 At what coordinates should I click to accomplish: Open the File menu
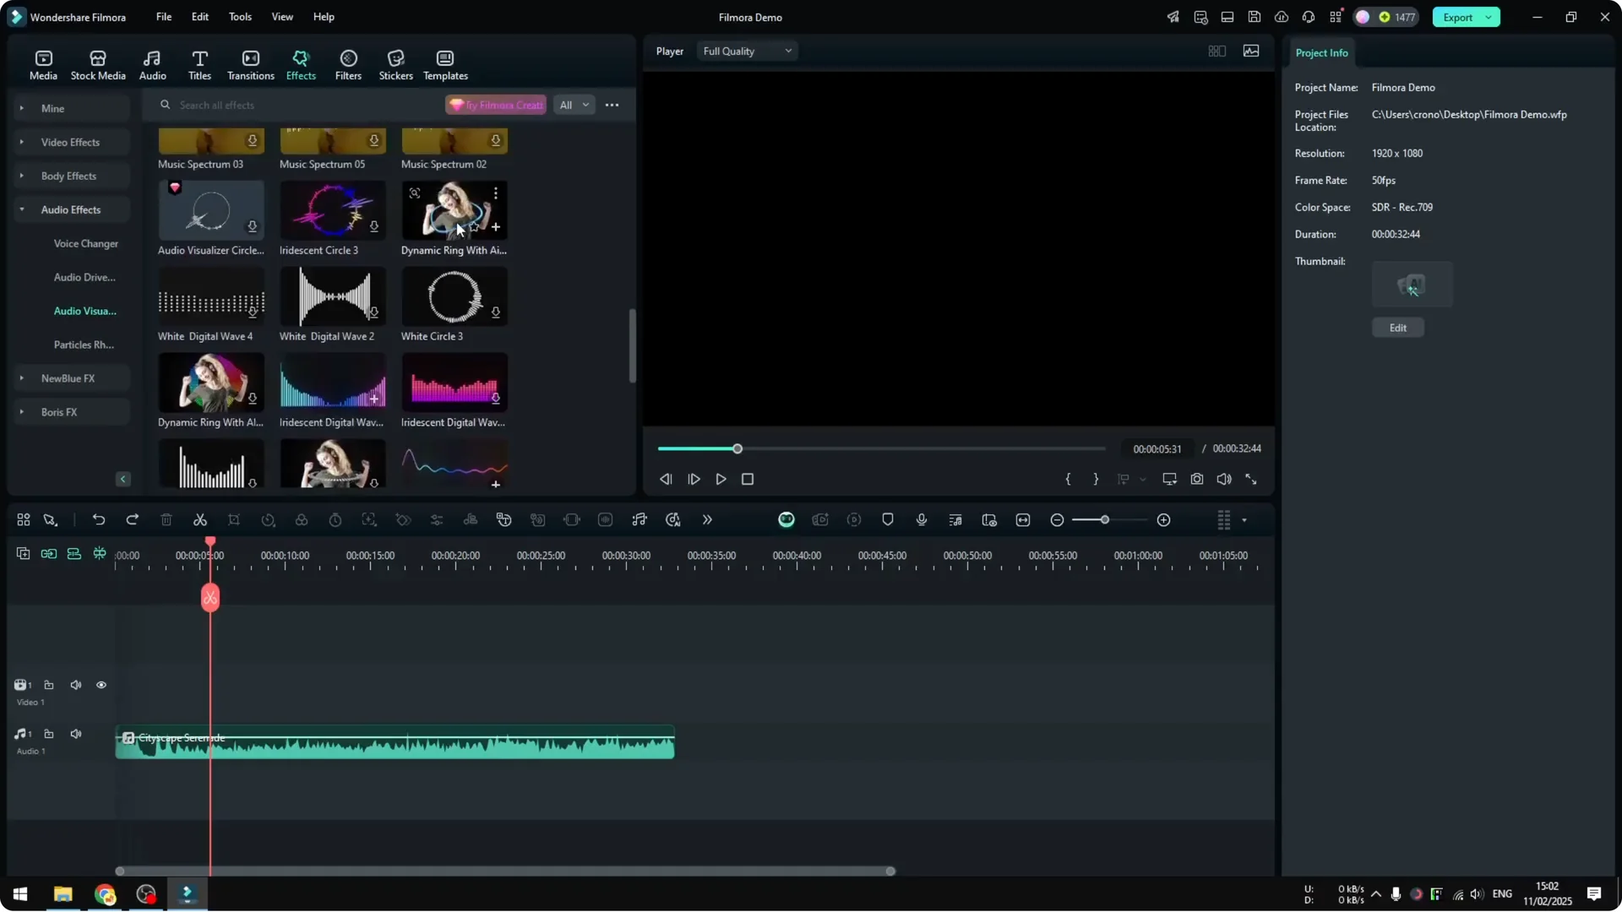pyautogui.click(x=162, y=17)
